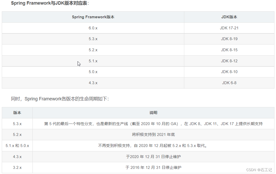Click the '6.0.x' version cell
Screen dimensions: 276x174
pos(93,28)
